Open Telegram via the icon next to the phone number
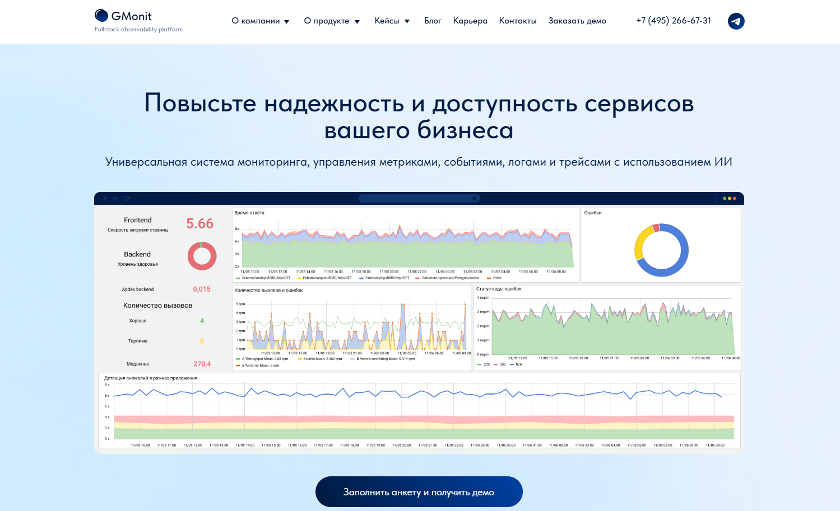This screenshot has width=840, height=511. [736, 21]
